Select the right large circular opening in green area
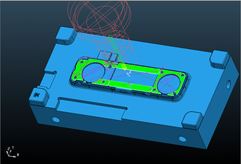This screenshot has width=241, height=164. [x=168, y=84]
